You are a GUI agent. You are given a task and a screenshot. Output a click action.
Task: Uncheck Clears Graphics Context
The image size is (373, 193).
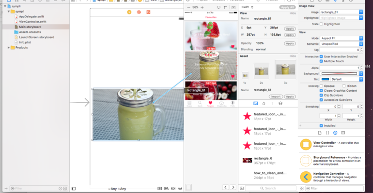click(321, 91)
